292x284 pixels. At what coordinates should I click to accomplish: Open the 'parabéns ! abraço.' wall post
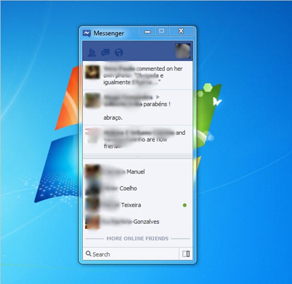tap(138, 108)
